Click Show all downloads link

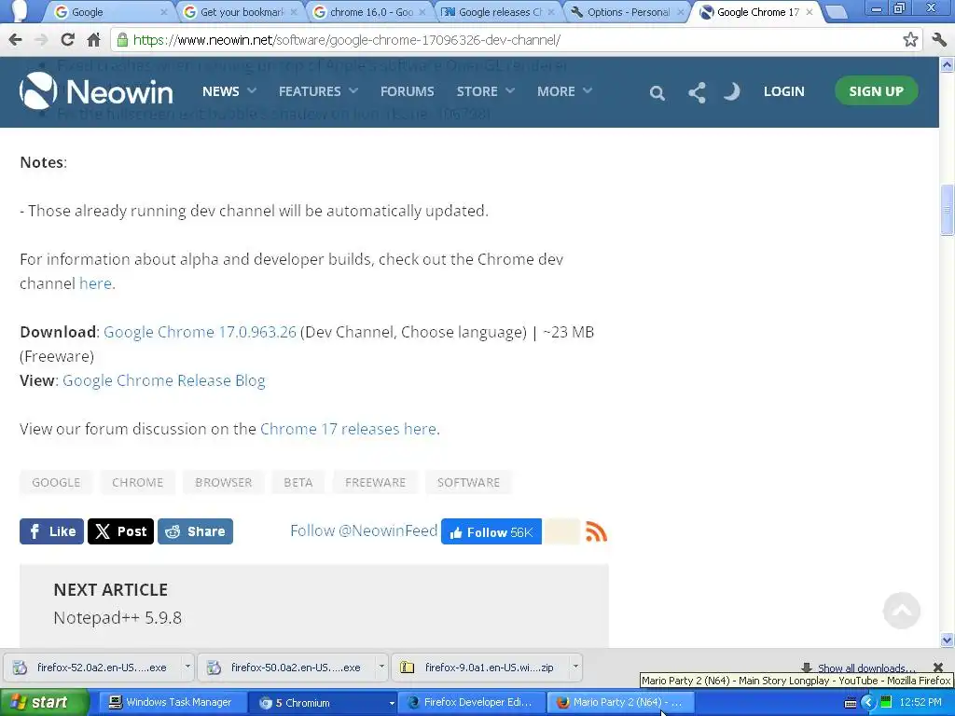[x=865, y=668]
